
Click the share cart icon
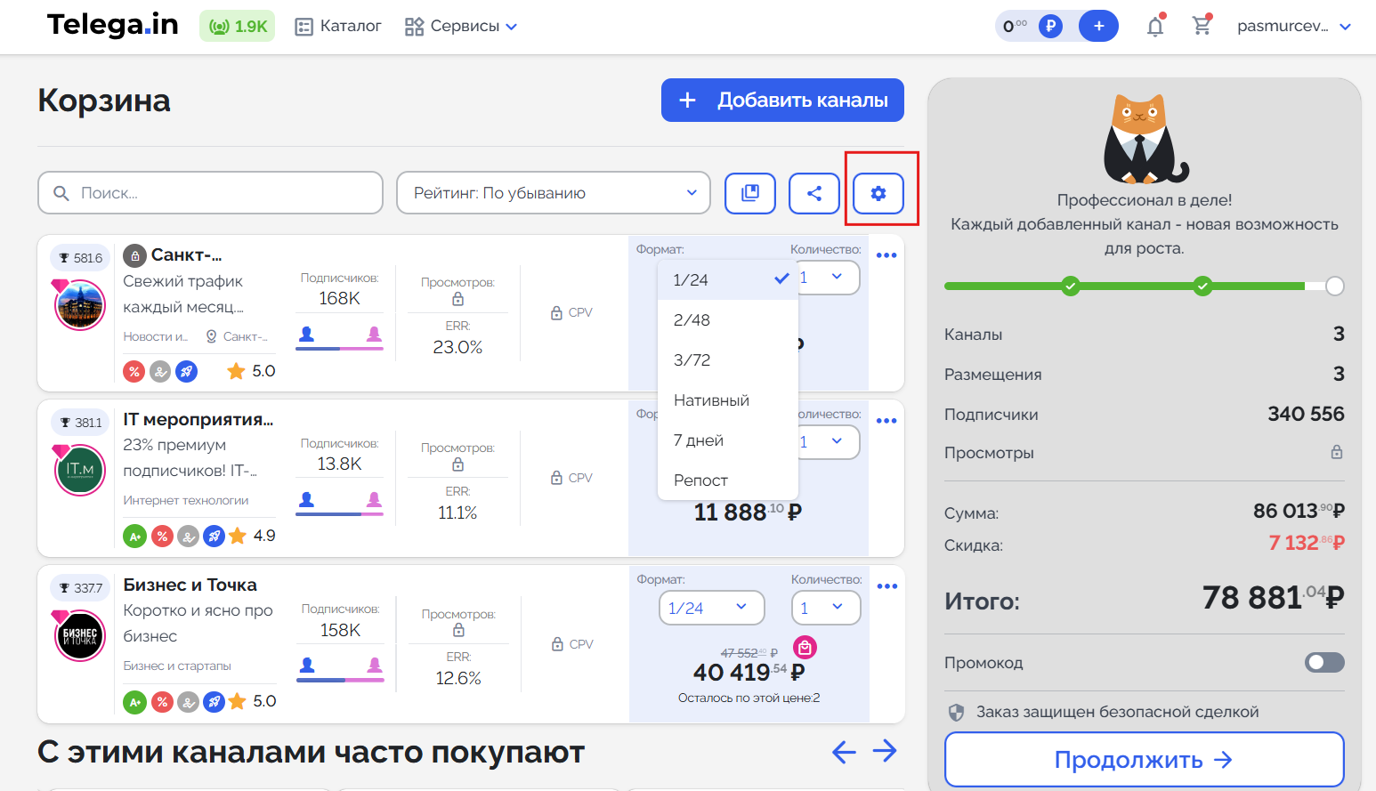(813, 193)
